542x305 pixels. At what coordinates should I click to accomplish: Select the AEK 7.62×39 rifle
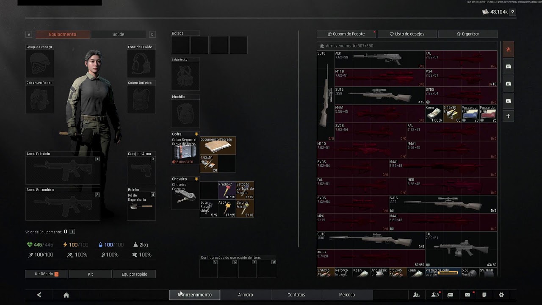coord(380,60)
